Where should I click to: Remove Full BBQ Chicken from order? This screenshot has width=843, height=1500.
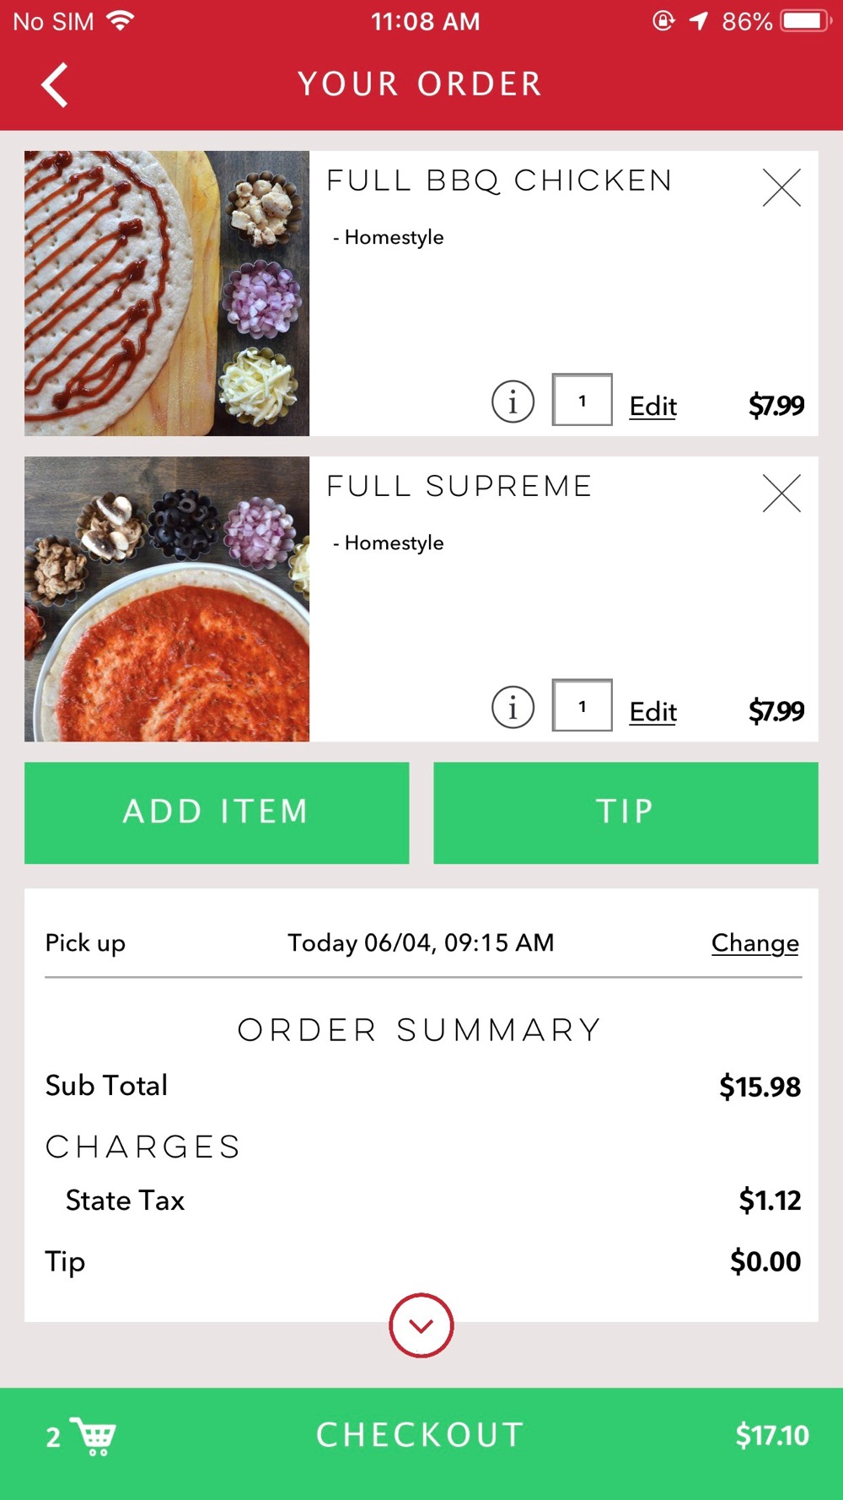781,188
